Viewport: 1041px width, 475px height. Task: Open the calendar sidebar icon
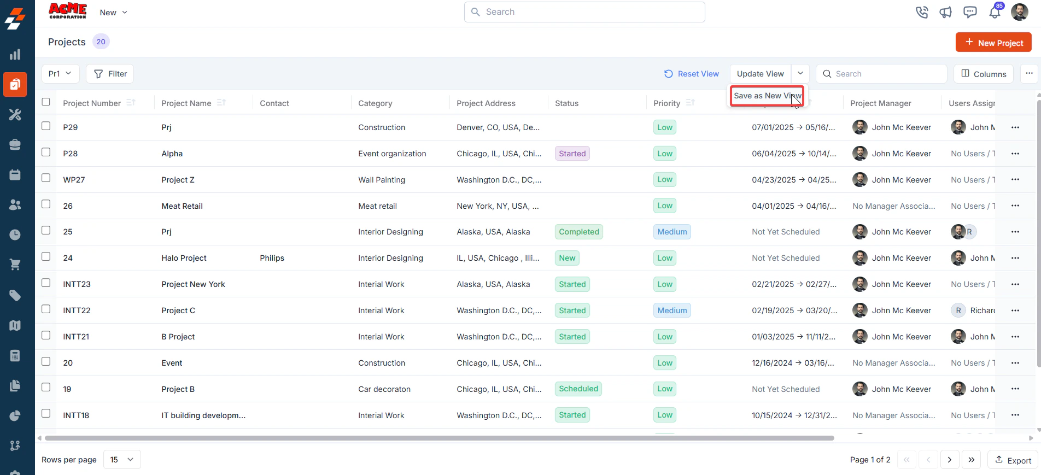point(15,174)
